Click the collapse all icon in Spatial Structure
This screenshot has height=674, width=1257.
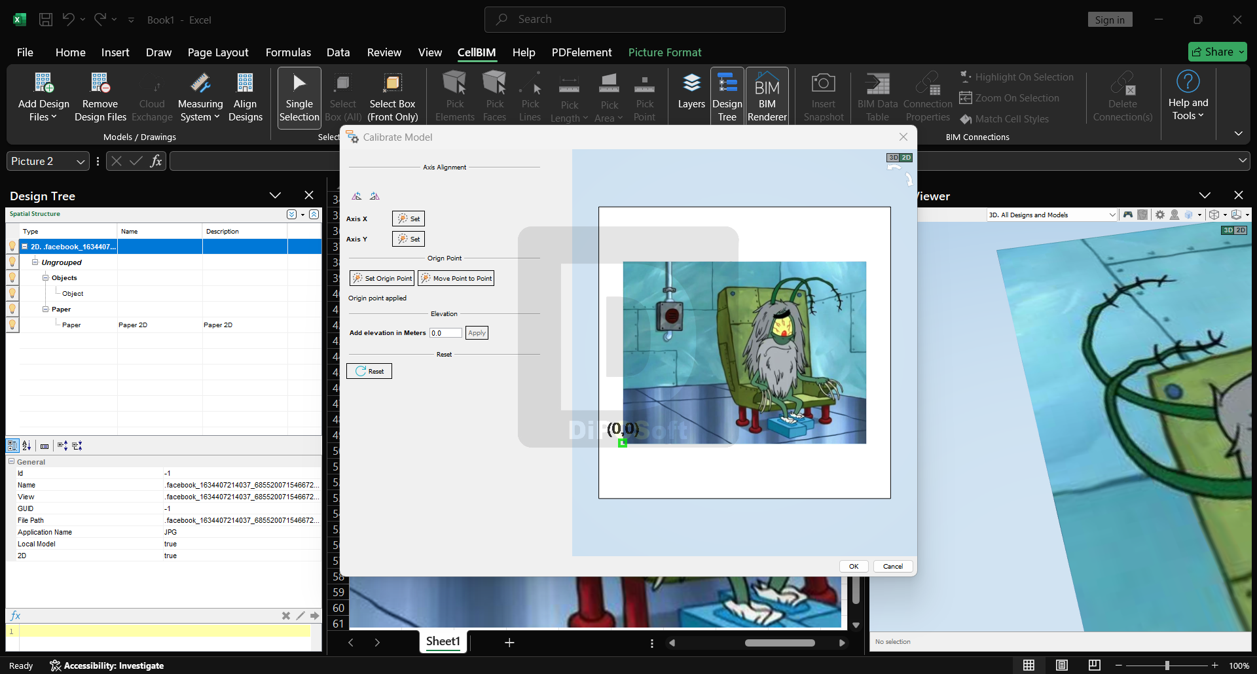click(314, 215)
